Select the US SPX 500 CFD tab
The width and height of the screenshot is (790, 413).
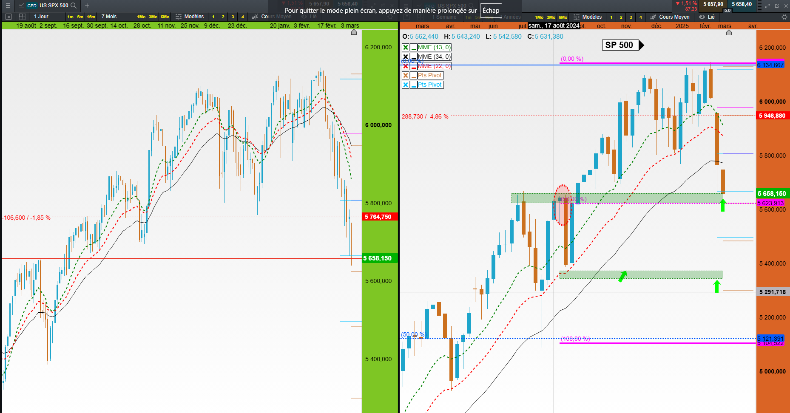point(48,6)
